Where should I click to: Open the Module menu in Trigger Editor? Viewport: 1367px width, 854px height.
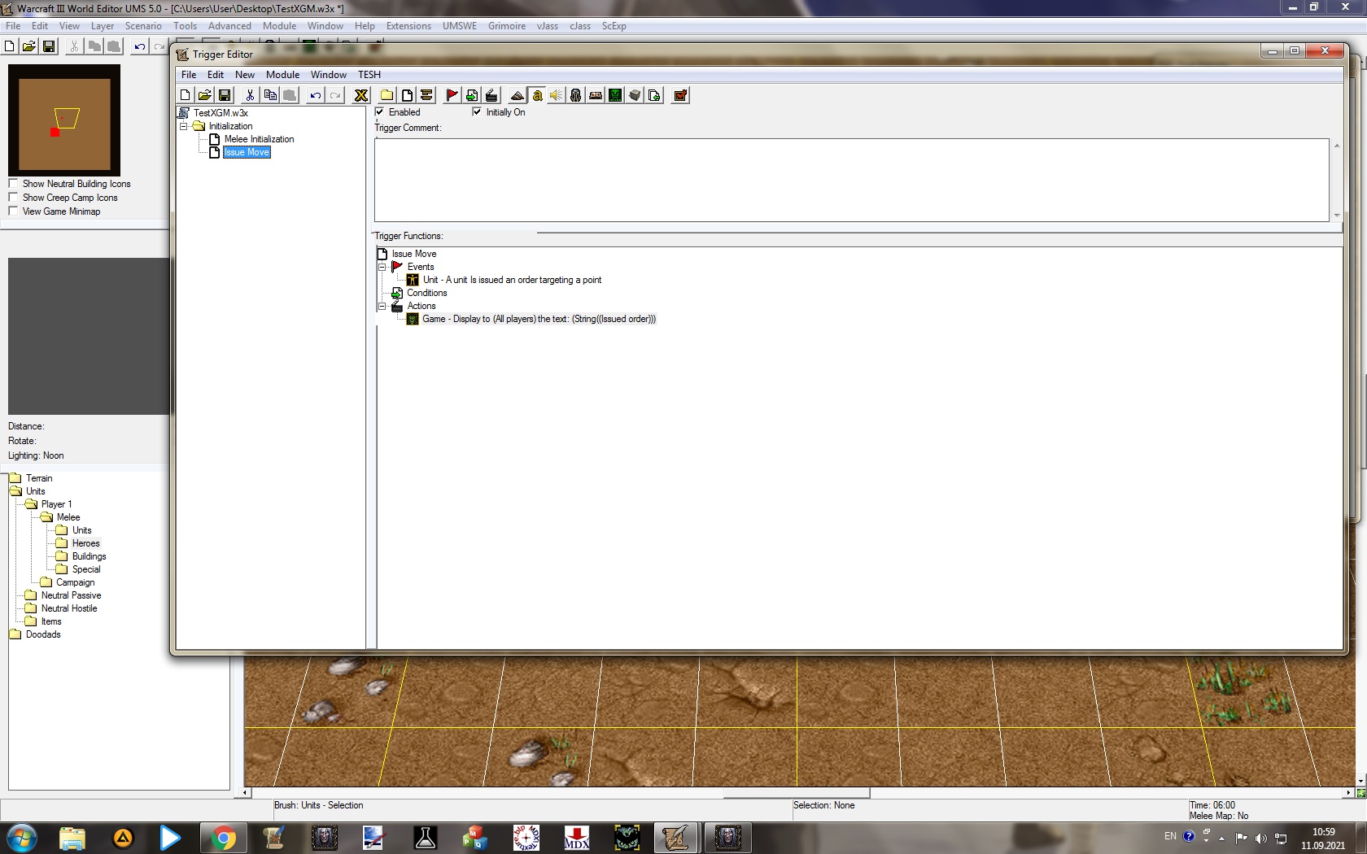coord(283,75)
